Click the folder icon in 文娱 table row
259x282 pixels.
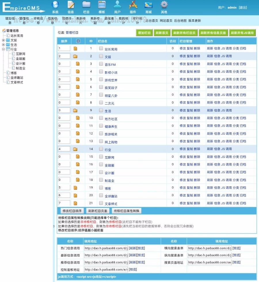coord(75,56)
